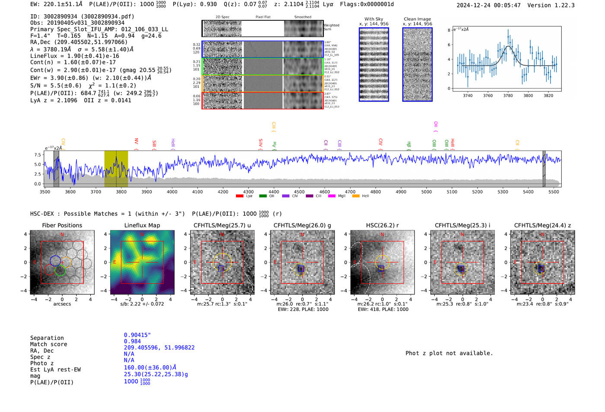
Task: Click the purple CIV legend swatch
Action: point(286,196)
